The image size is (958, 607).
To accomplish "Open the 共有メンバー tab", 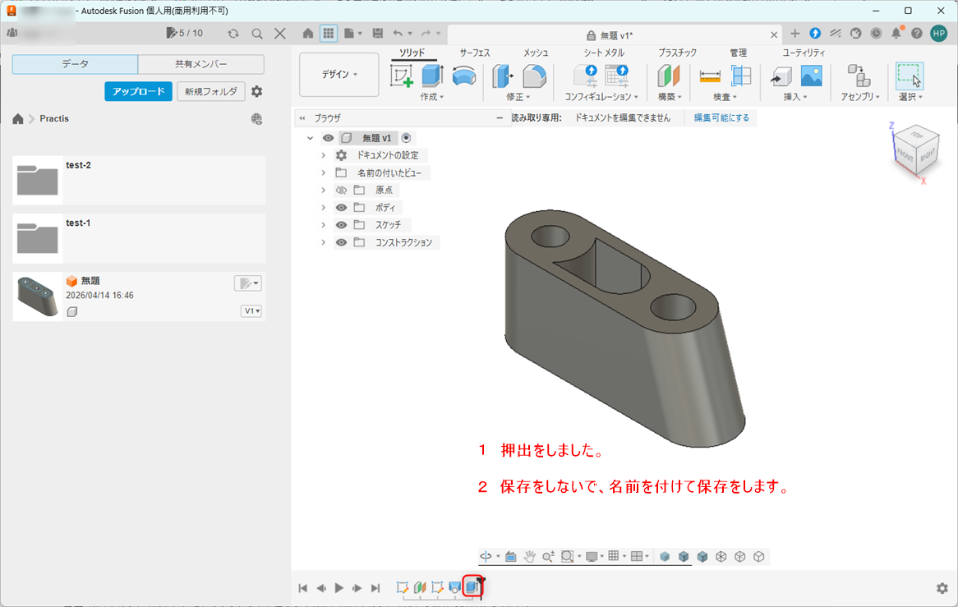I will 201,64.
